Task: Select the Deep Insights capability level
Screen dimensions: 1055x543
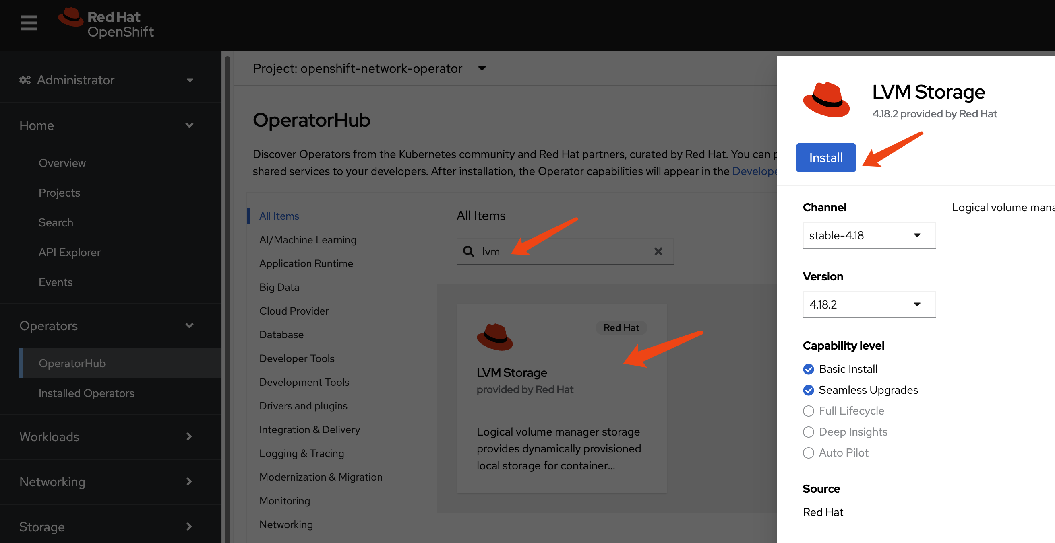Action: pyautogui.click(x=808, y=432)
